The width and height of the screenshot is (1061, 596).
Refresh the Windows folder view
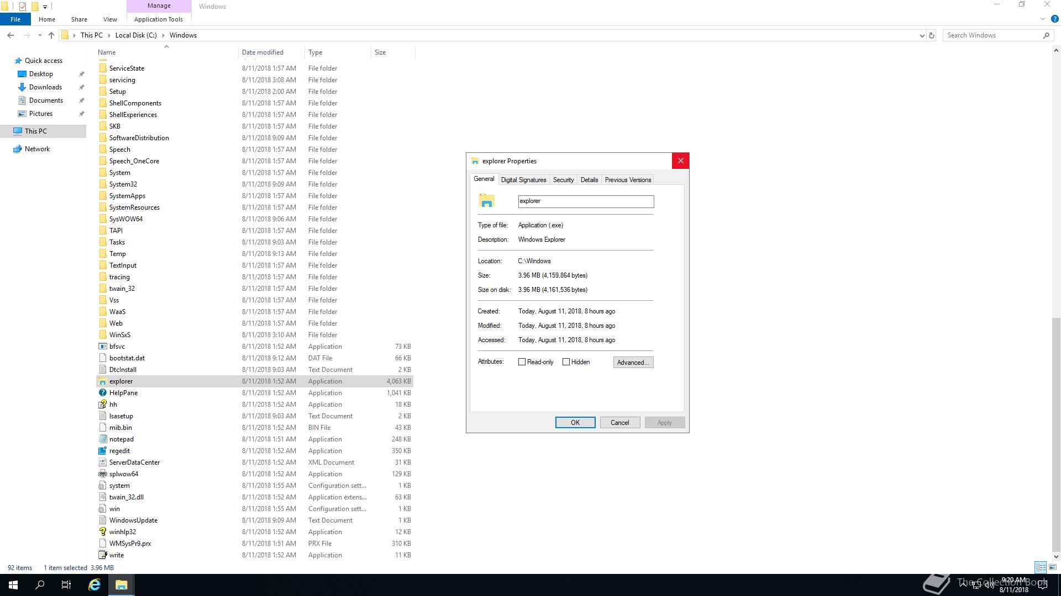(931, 35)
